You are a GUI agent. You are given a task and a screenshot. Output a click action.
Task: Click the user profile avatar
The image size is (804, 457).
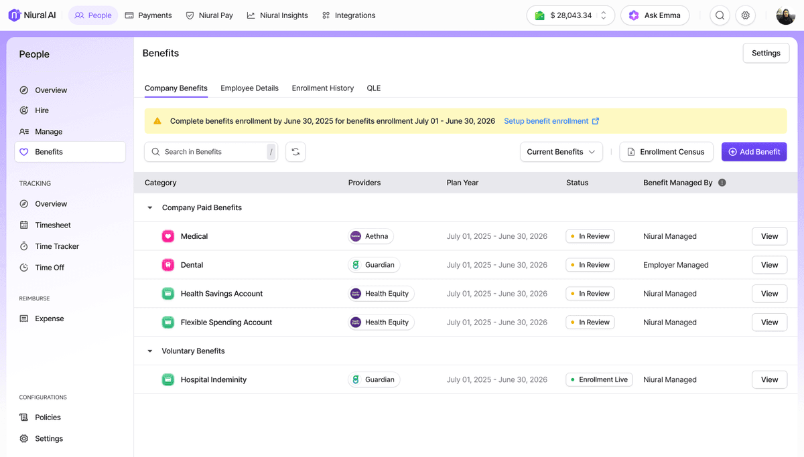click(x=785, y=15)
